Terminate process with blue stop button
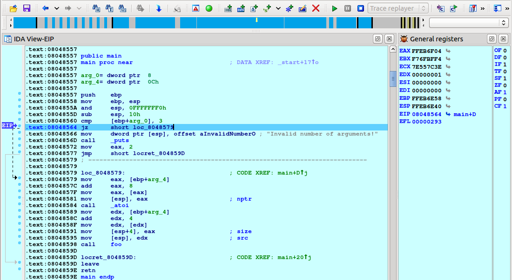The width and height of the screenshot is (512, 280). click(361, 8)
